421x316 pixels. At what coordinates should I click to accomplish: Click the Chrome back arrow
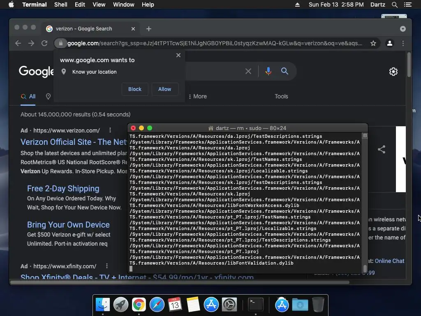[x=18, y=43]
